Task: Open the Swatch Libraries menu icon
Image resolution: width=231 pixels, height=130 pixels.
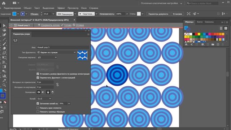Action: (x=187, y=44)
